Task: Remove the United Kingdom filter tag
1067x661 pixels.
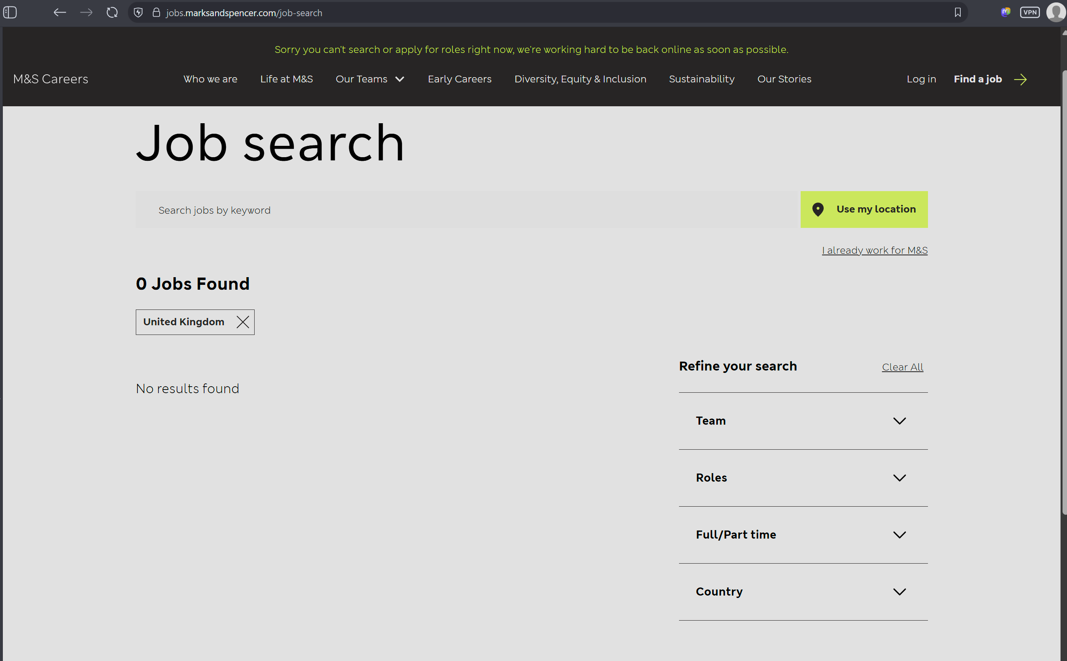Action: pyautogui.click(x=242, y=322)
